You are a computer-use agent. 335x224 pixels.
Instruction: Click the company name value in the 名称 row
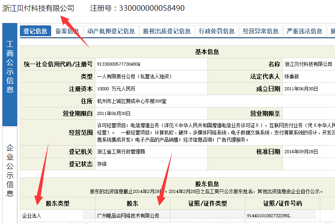click(308, 64)
